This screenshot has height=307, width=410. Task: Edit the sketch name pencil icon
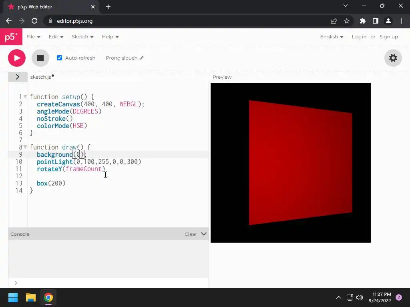[x=141, y=58]
